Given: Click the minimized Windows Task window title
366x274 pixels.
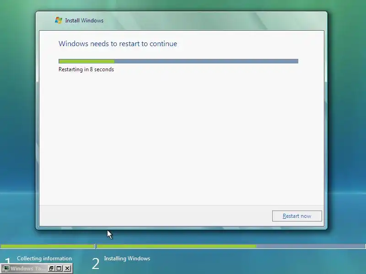Looking at the screenshot, I should (x=27, y=269).
